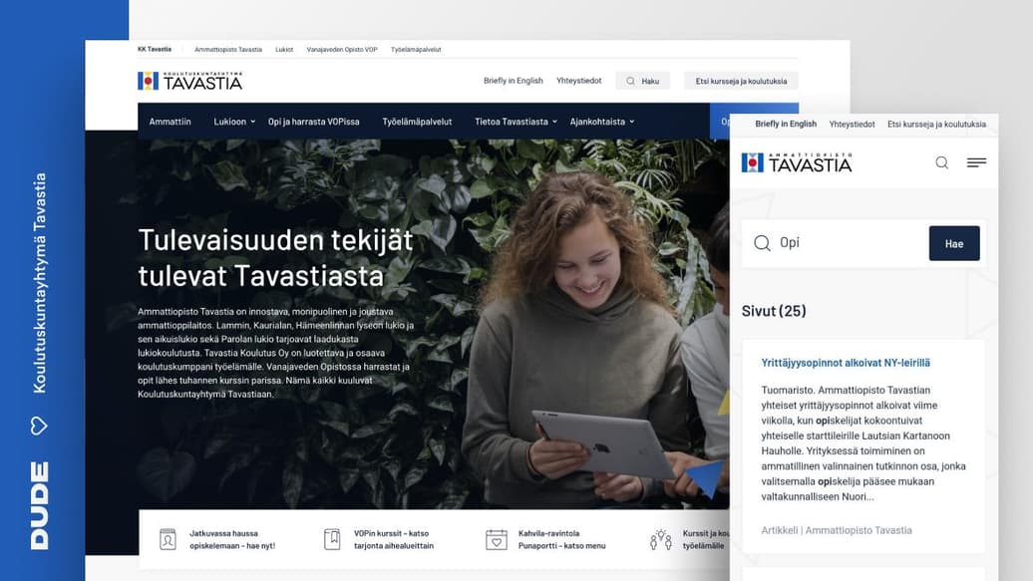Open VOPin kurssit tarjonta aihealueittain link
1033x581 pixels.
click(394, 539)
